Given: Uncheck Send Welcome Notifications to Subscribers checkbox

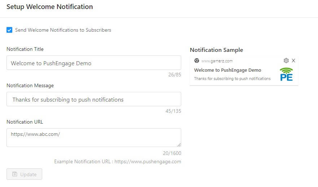Looking at the screenshot, I should pyautogui.click(x=9, y=30).
